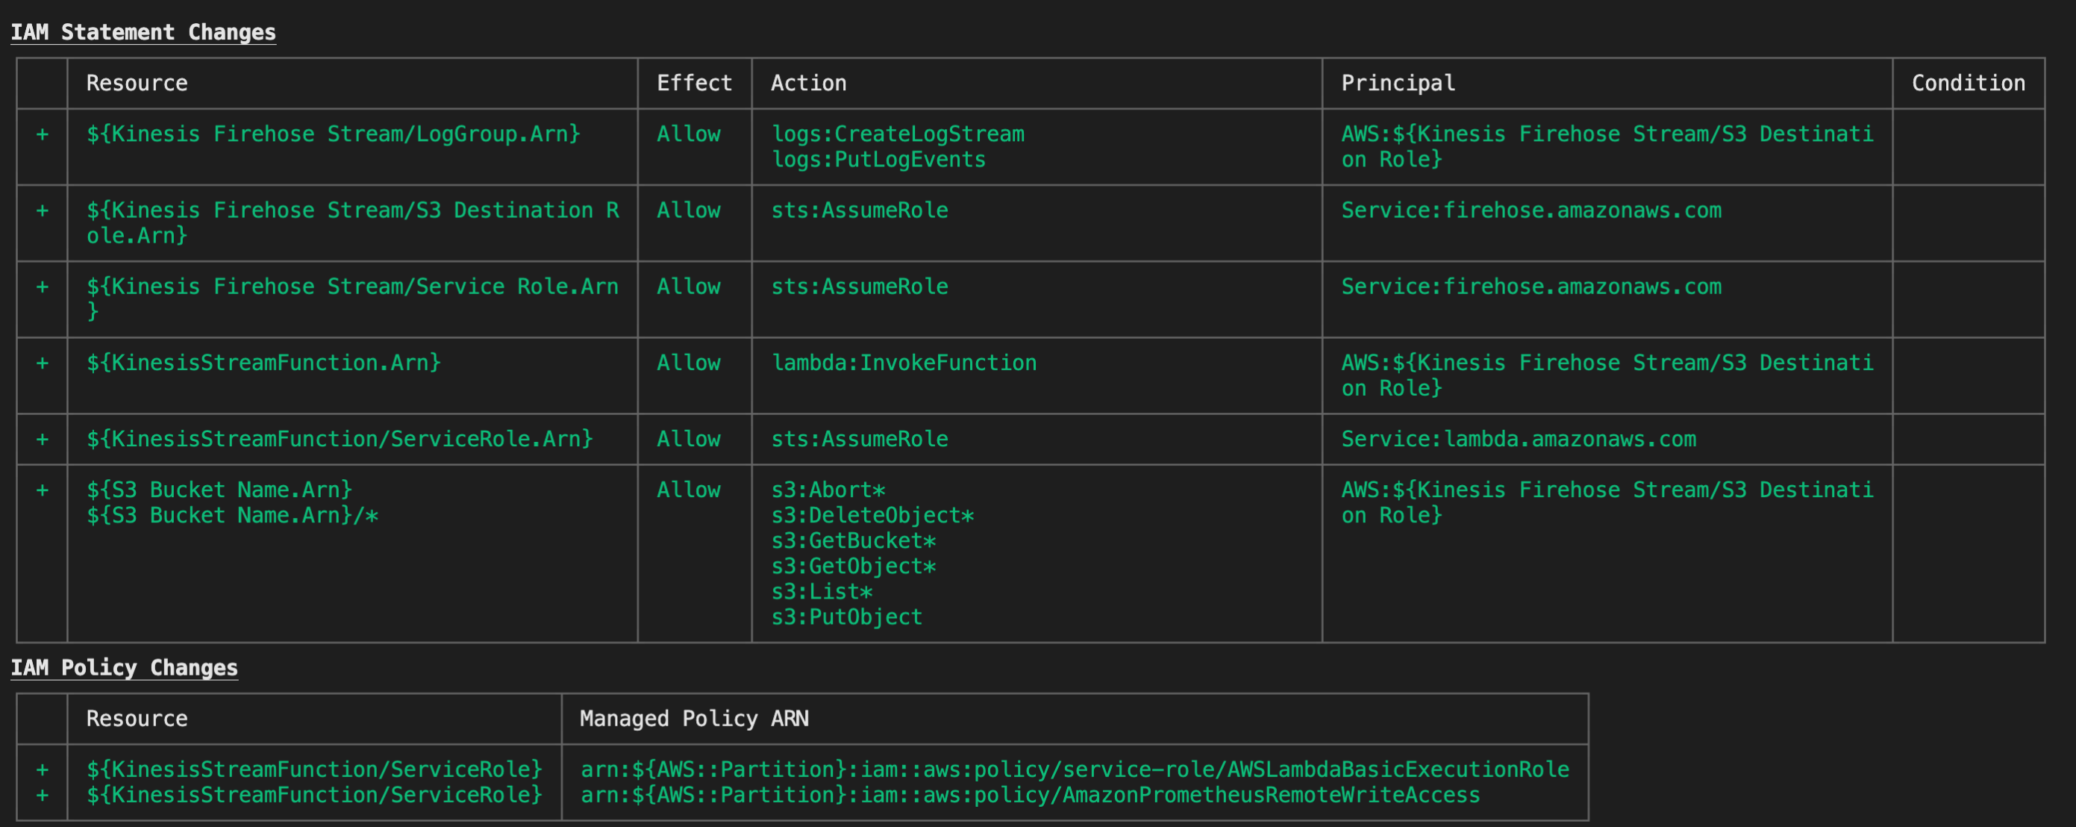Click the IAM Statement Changes heading

(x=143, y=32)
